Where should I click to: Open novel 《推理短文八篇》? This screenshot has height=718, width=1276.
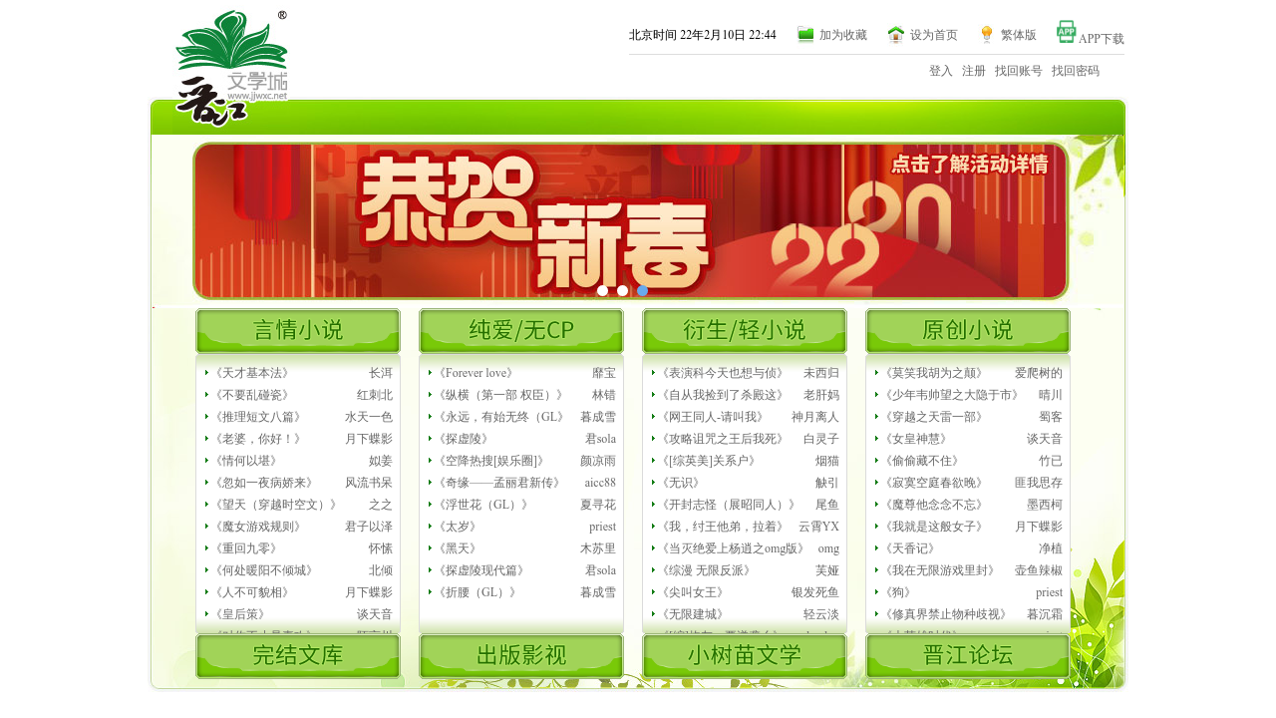tap(256, 417)
